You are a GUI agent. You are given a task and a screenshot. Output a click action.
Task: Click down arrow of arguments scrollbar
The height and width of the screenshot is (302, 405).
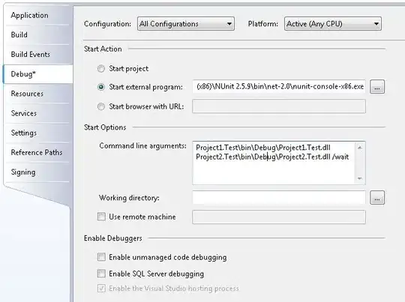pyautogui.click(x=359, y=178)
